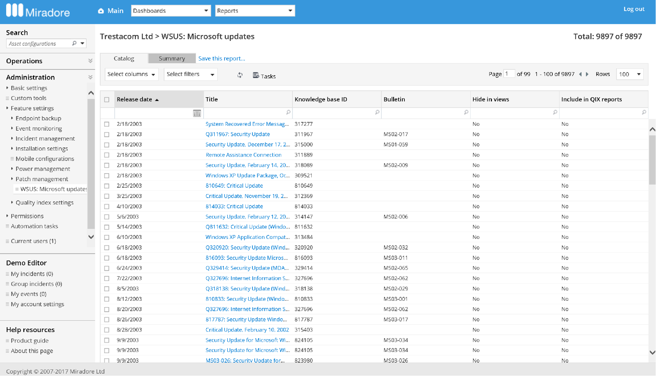The width and height of the screenshot is (656, 376).
Task: Open Main in top navigation
Action: [x=116, y=11]
